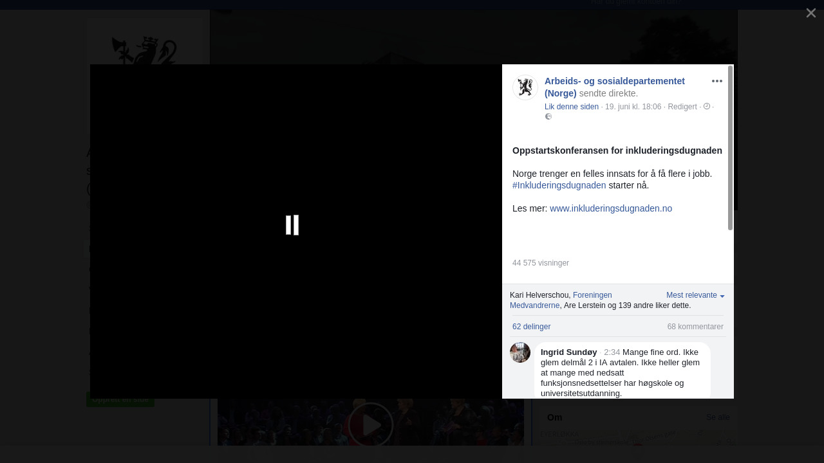
Task: Open Ingrid Sundøy's profile picture
Action: click(520, 352)
